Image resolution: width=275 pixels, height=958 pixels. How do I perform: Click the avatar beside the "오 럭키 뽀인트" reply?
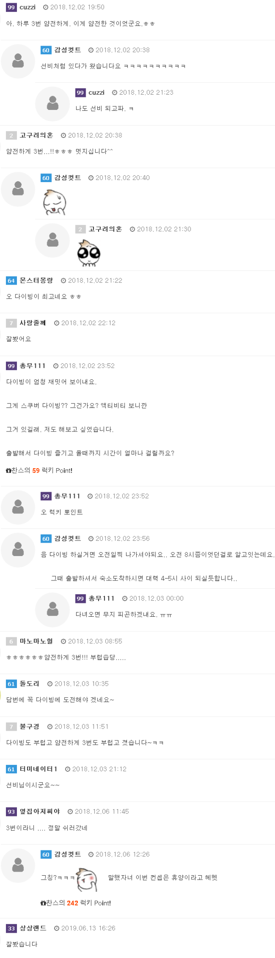(18, 507)
